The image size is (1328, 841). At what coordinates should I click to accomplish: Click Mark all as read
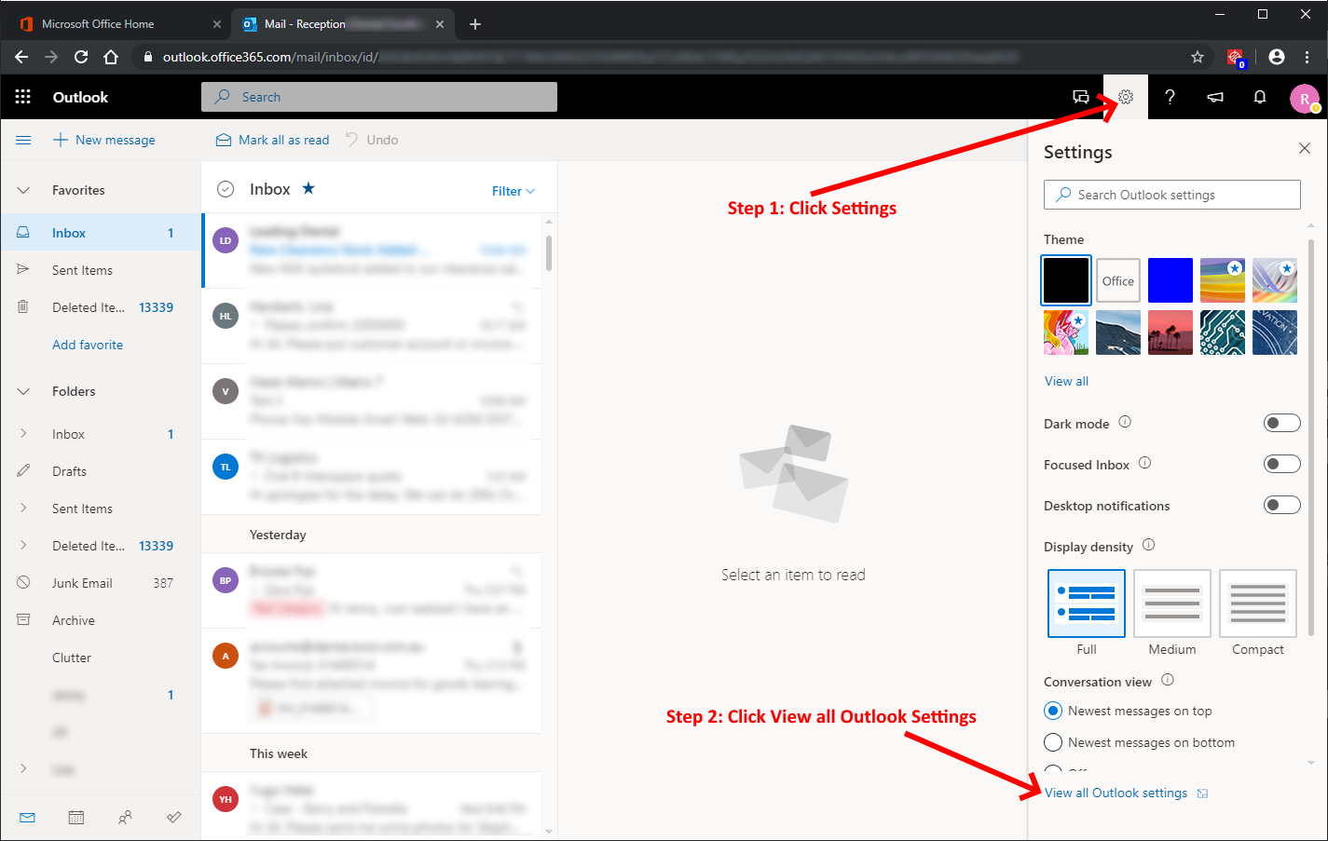tap(273, 140)
